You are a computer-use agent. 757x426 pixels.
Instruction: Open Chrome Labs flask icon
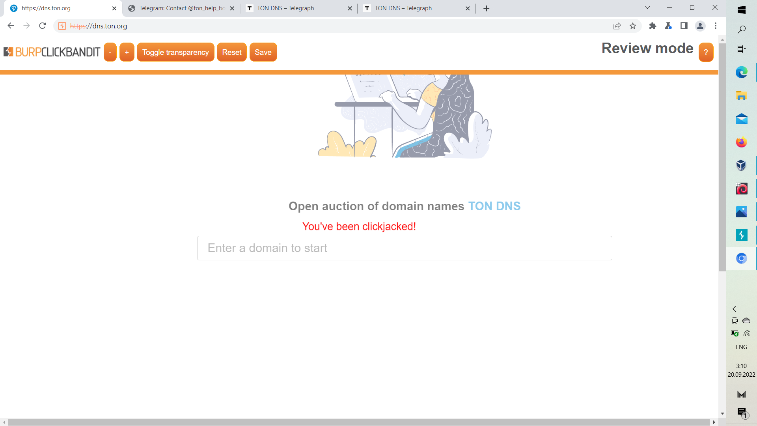point(668,26)
